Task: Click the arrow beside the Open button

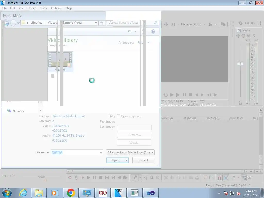Action: tap(127, 160)
